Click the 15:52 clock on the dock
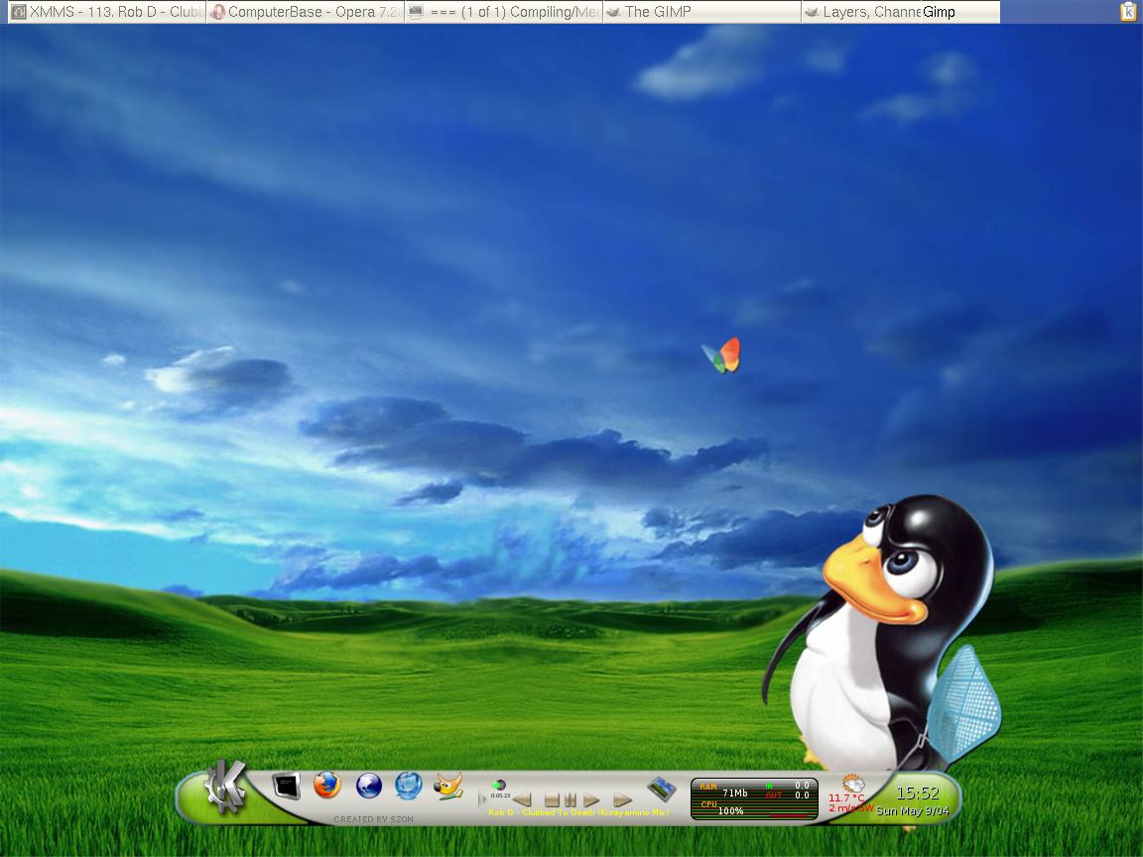 pos(917,793)
